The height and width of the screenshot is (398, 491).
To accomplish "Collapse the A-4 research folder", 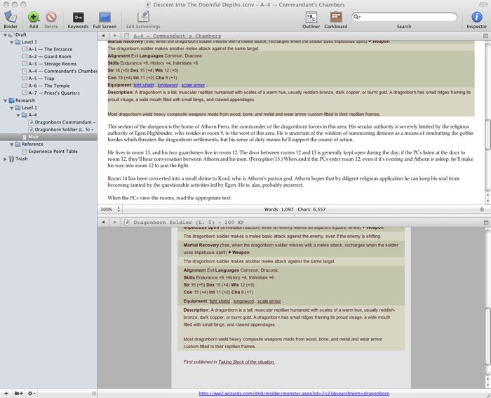I will tap(18, 115).
